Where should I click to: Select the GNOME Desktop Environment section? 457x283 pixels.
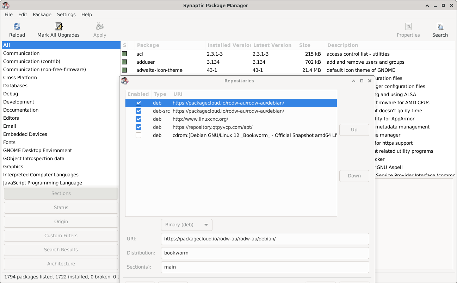(x=61, y=150)
